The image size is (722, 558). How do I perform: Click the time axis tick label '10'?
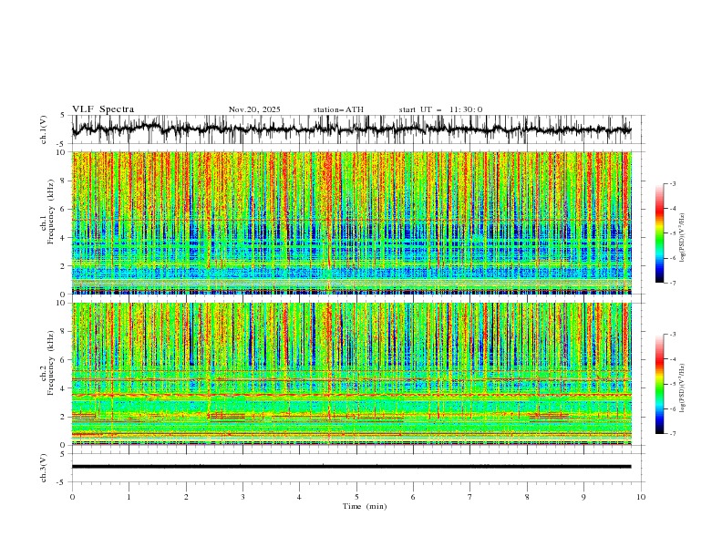pos(641,497)
